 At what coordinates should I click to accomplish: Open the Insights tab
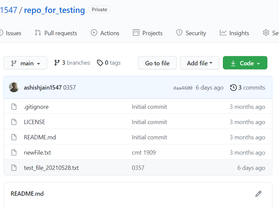point(234,33)
